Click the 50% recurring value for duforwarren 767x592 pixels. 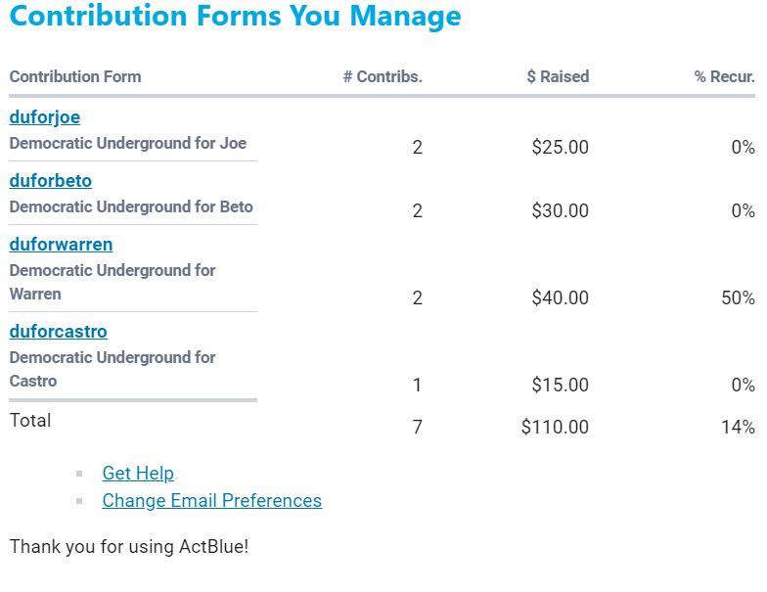pyautogui.click(x=738, y=298)
